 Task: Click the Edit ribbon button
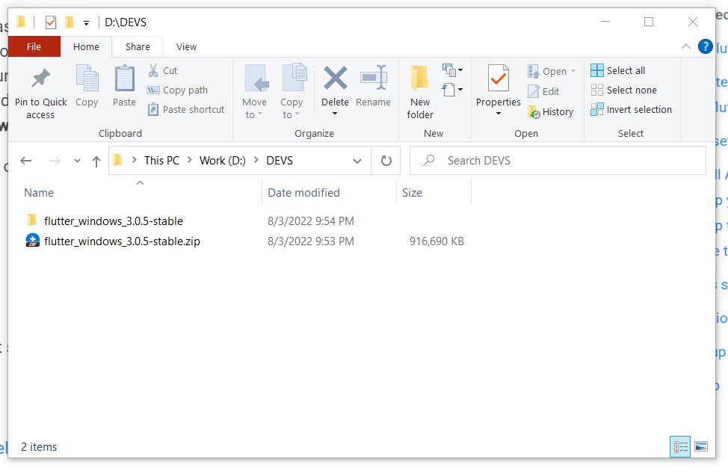(x=543, y=91)
